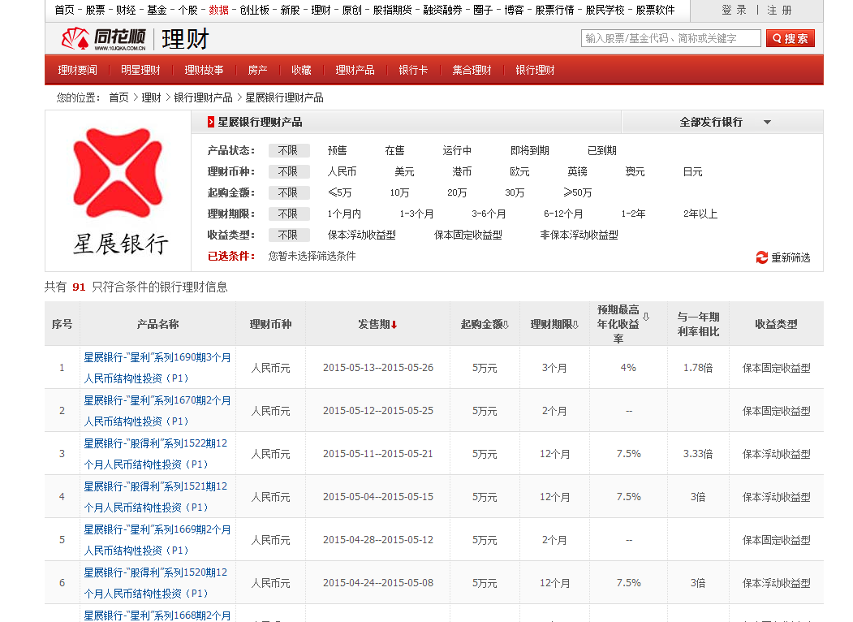Sort by 起购金额 arrow
This screenshot has height=622, width=853.
tap(506, 325)
